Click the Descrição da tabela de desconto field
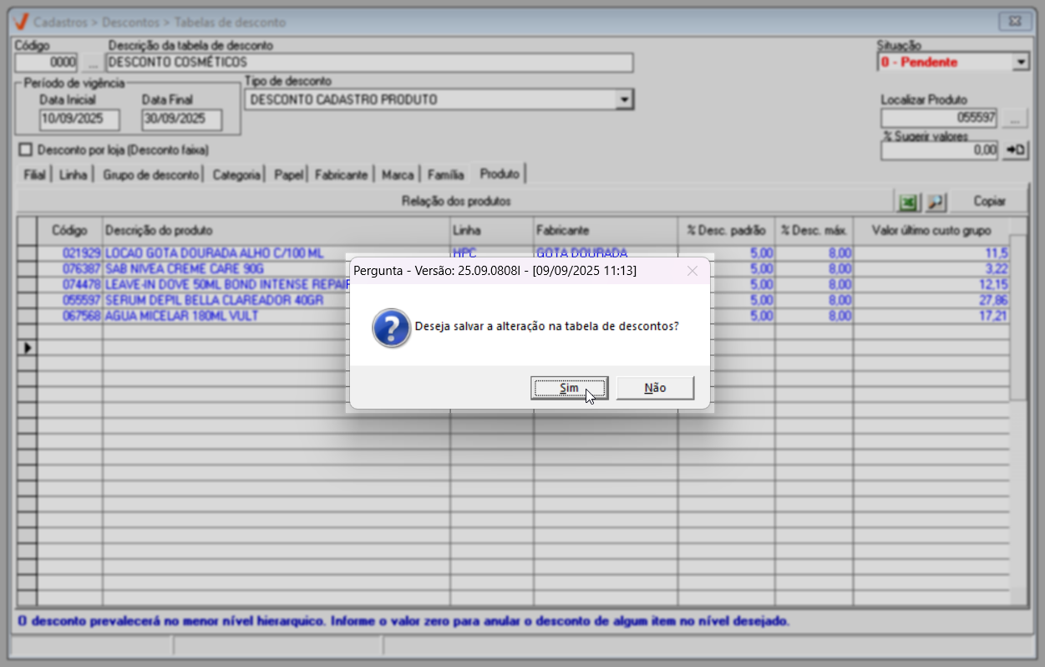 370,63
